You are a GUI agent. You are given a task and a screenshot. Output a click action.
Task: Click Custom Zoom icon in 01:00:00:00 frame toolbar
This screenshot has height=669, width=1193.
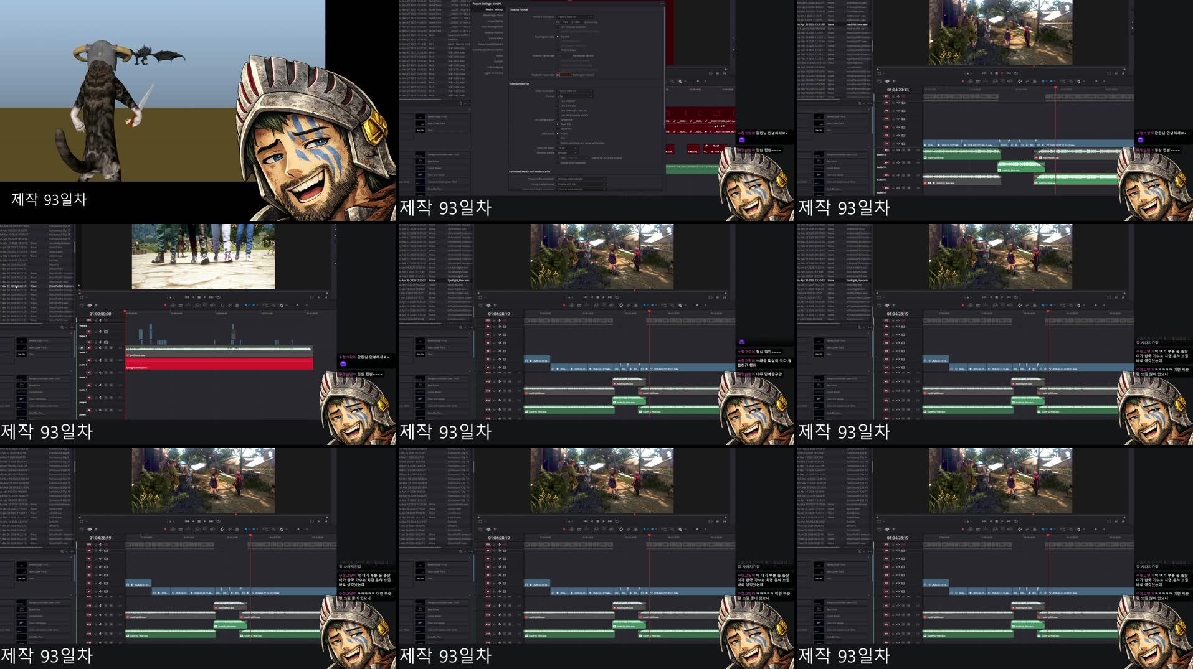coord(280,305)
